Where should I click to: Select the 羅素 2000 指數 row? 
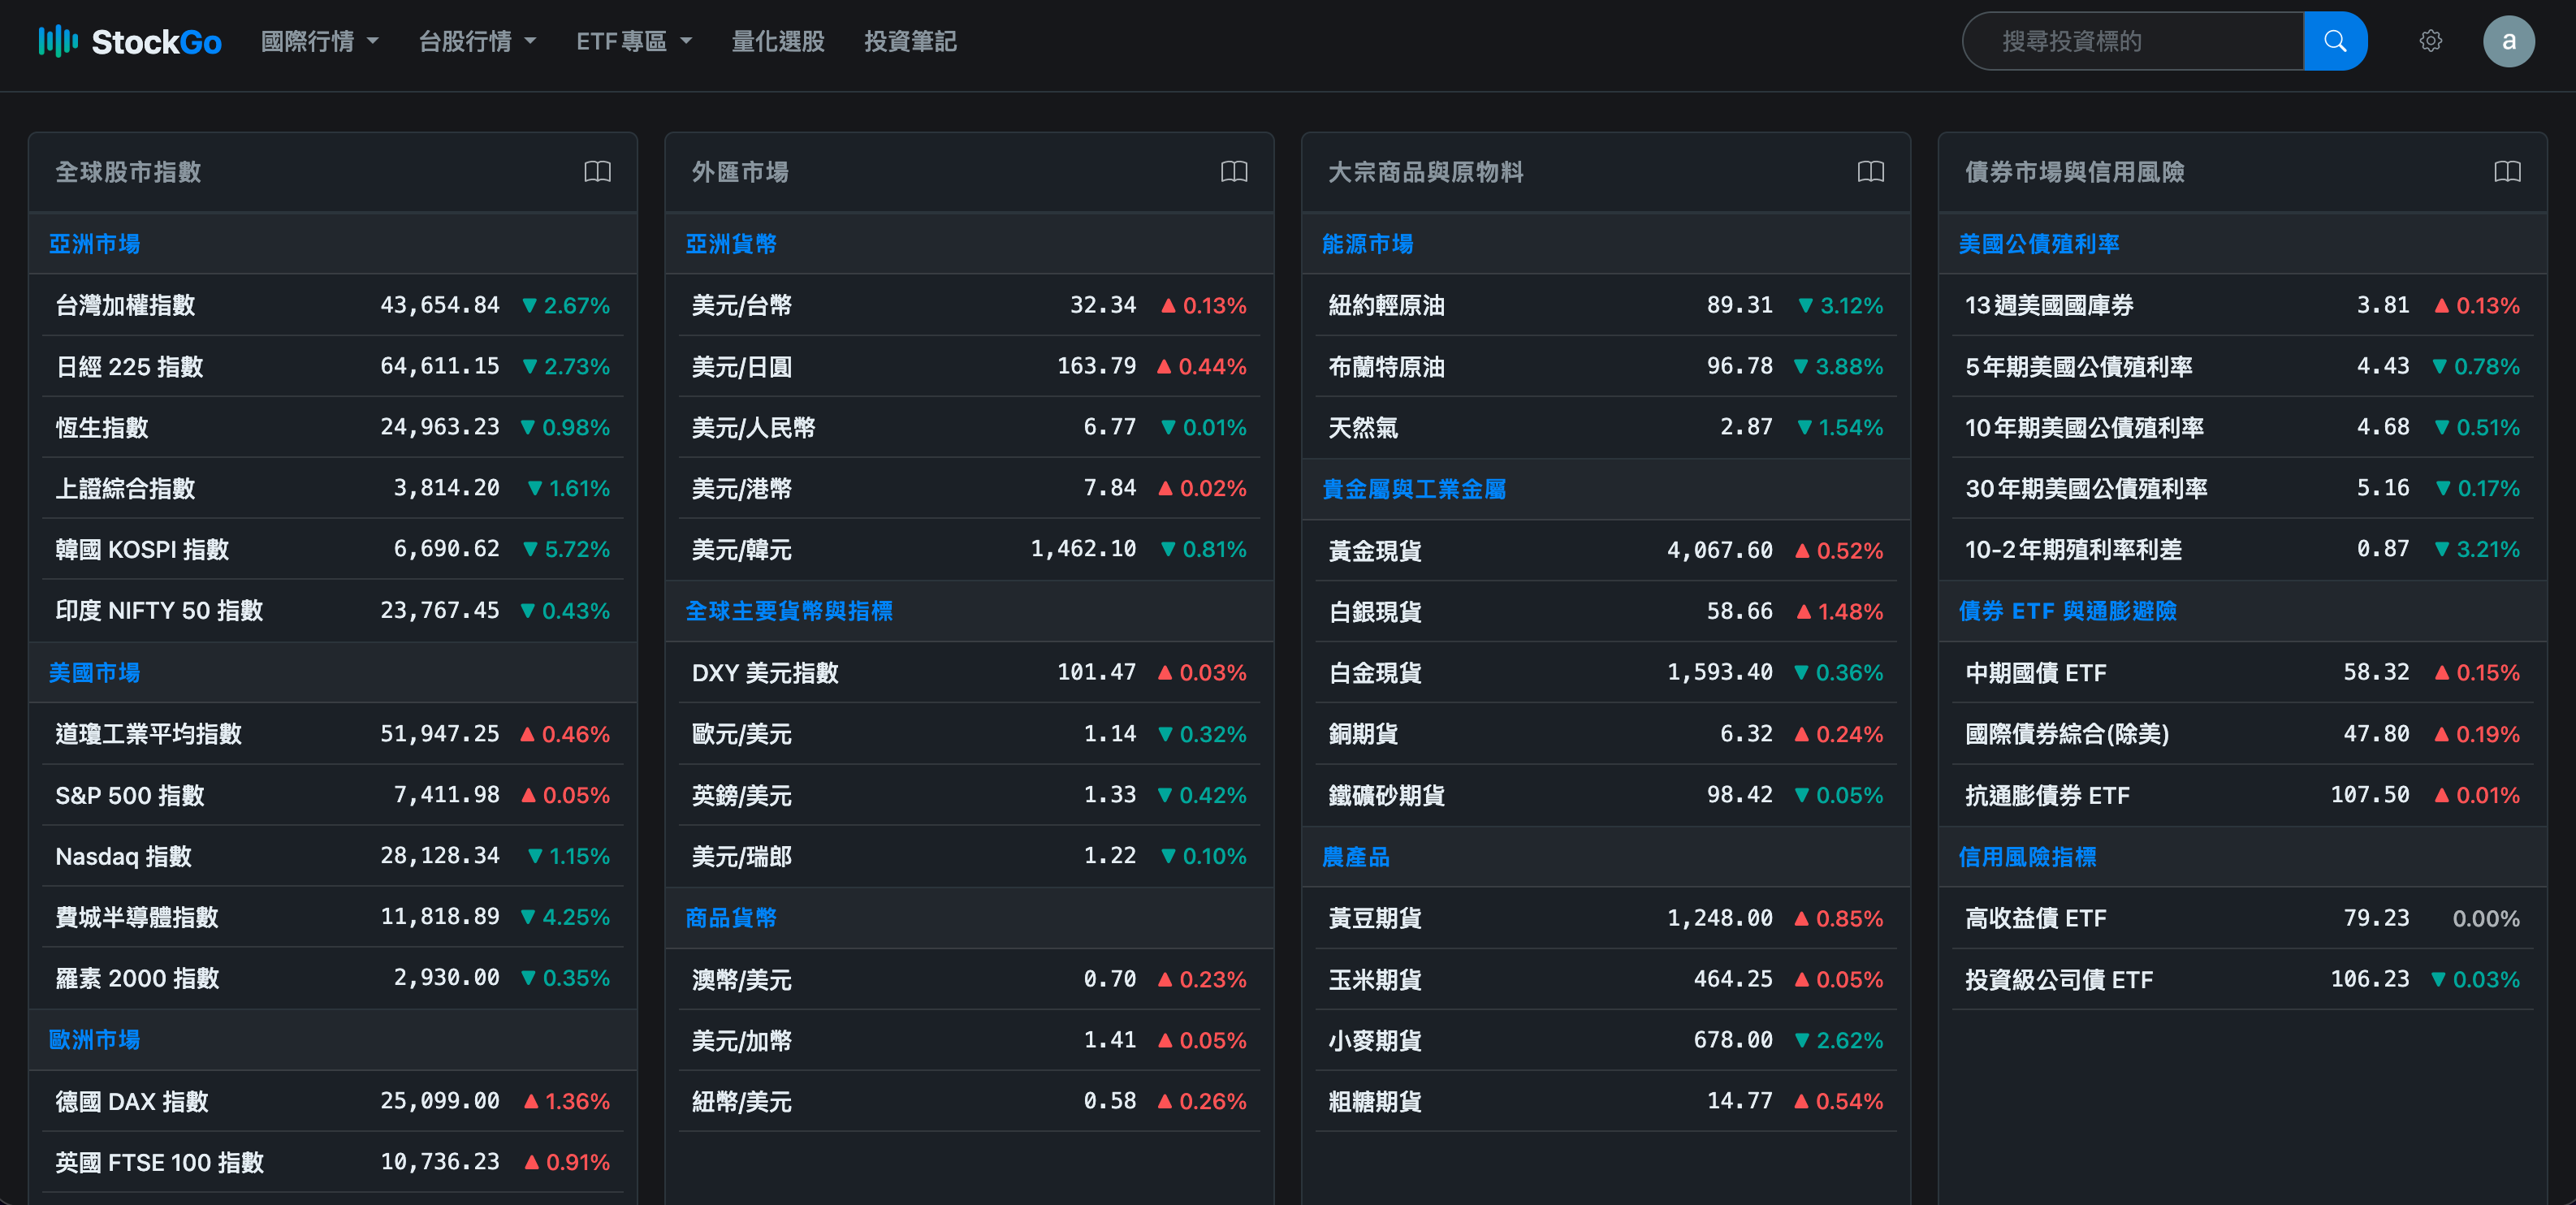coord(333,978)
